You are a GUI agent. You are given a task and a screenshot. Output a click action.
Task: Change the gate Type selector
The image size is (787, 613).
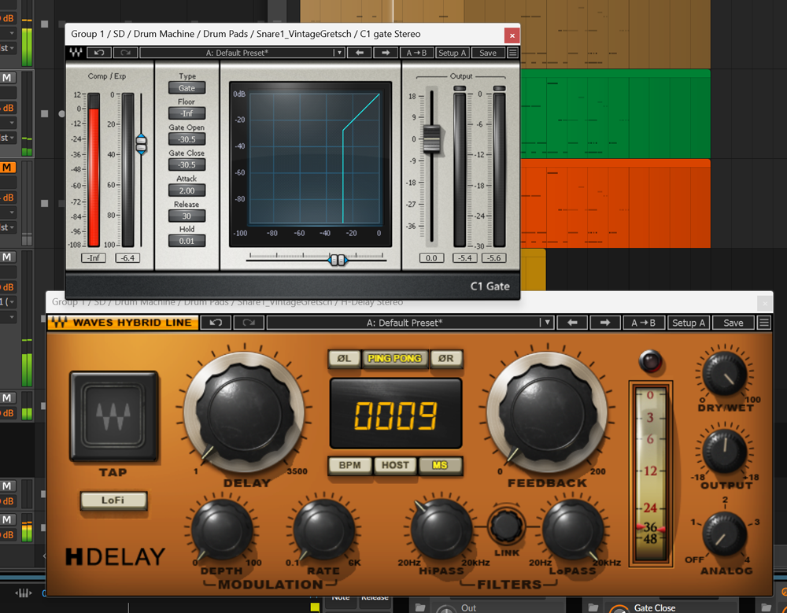coord(187,88)
